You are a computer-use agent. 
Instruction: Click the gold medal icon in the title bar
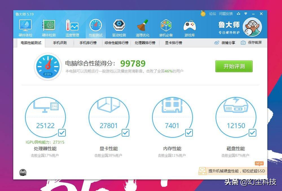tap(203, 14)
